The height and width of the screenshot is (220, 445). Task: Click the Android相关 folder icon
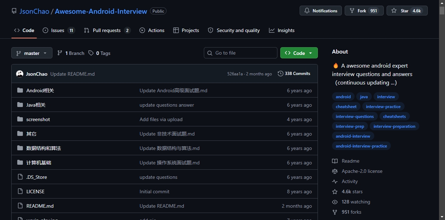20,90
